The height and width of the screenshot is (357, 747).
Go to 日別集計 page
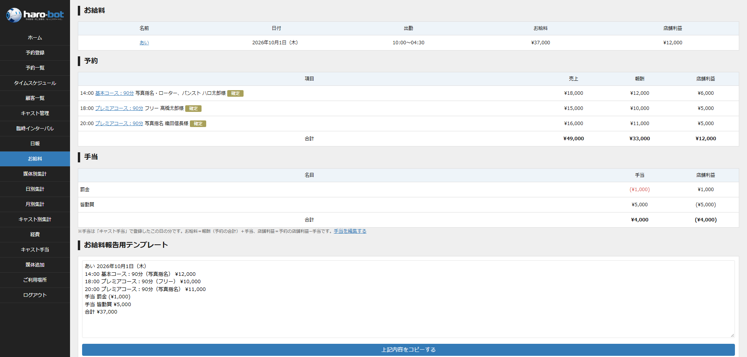(x=35, y=189)
